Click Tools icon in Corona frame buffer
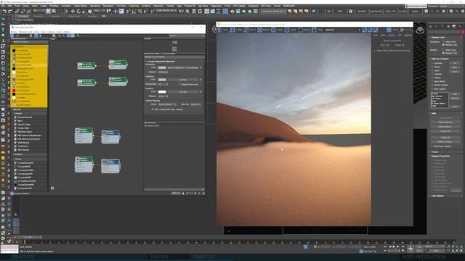The height and width of the screenshot is (261, 465). coord(287,30)
